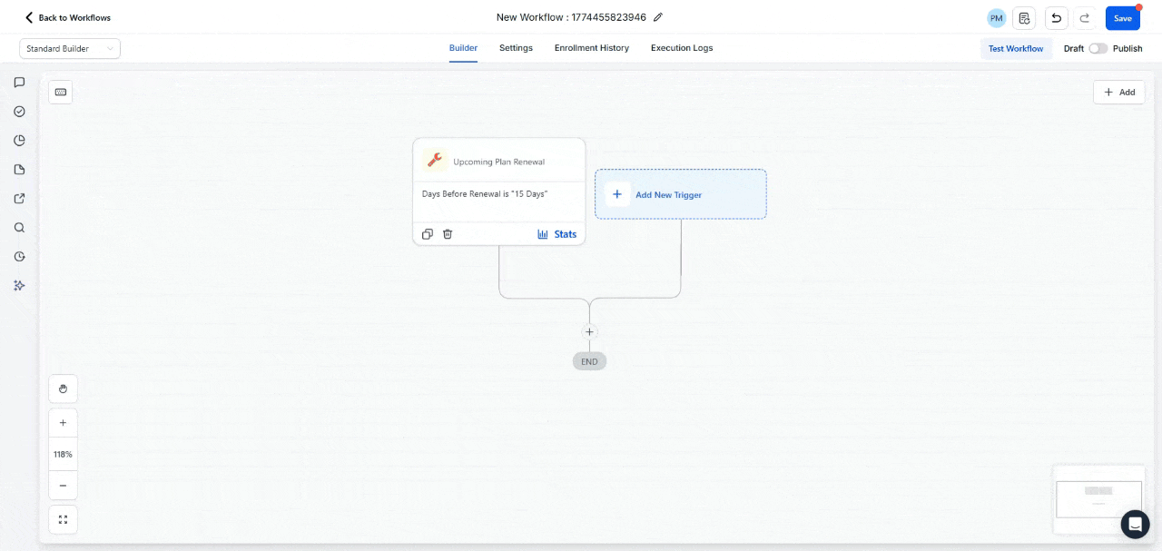
Task: Open the pie chart sidebar icon
Action: [19, 141]
